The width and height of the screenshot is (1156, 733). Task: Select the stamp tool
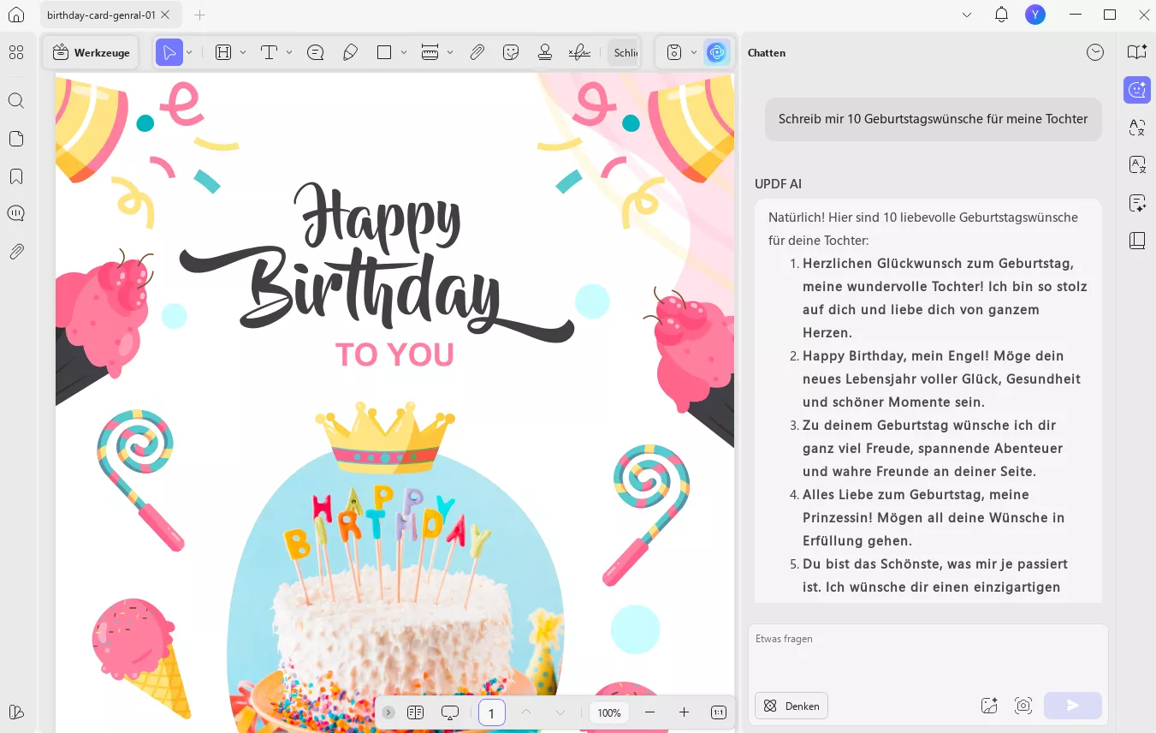[x=545, y=52]
